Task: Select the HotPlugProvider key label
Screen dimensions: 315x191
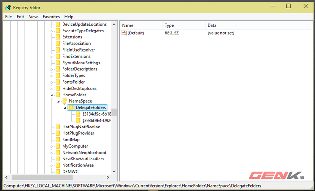Action: point(78,133)
